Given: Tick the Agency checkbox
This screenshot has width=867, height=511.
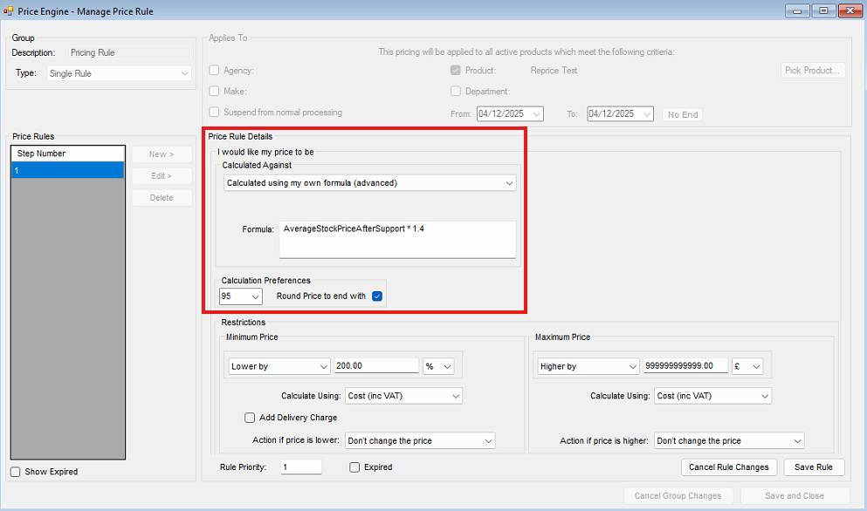Looking at the screenshot, I should click(x=214, y=70).
